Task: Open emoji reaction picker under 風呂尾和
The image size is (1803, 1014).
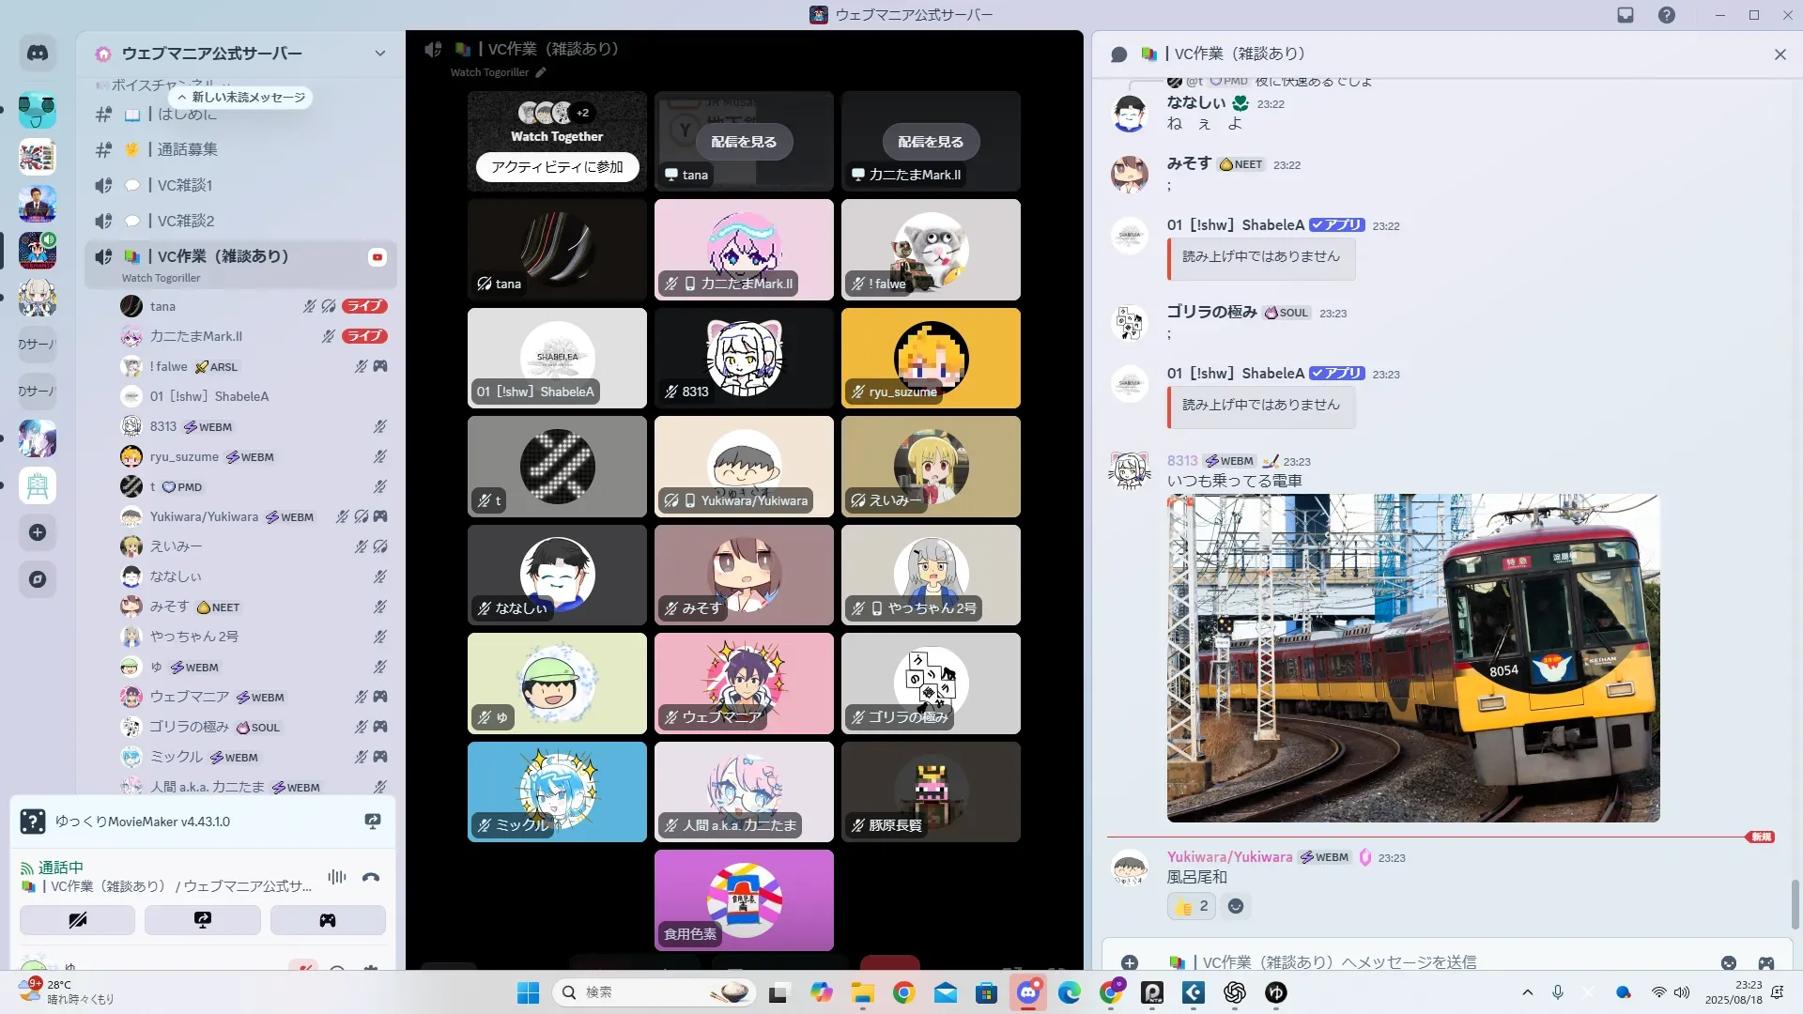Action: [x=1236, y=906]
